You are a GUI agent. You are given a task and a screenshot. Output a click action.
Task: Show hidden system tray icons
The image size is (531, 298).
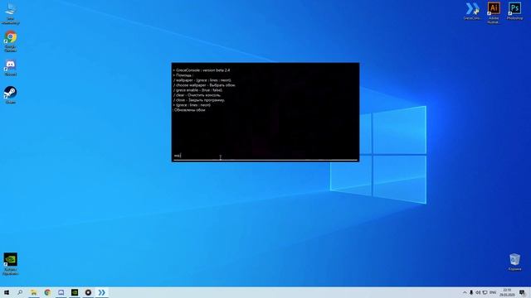click(x=465, y=292)
